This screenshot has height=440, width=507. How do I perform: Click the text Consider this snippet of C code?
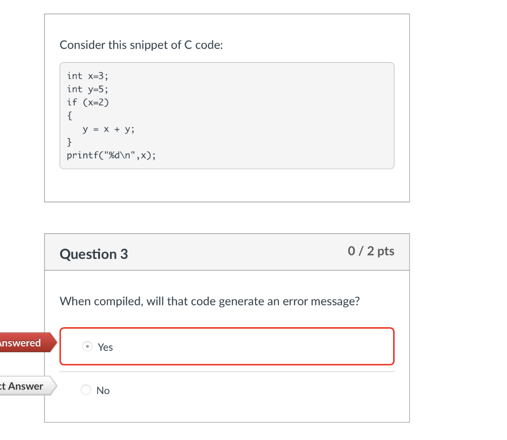tap(141, 45)
